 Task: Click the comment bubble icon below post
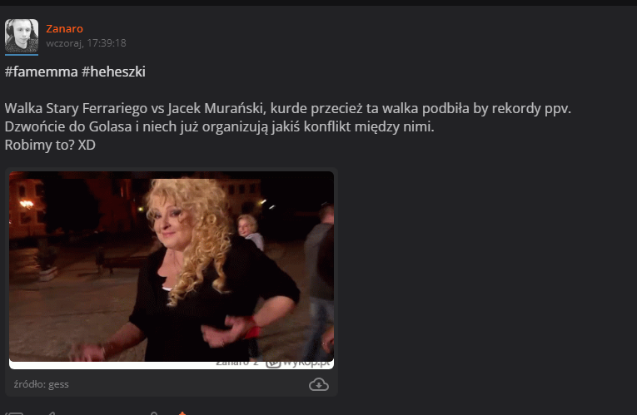14,413
